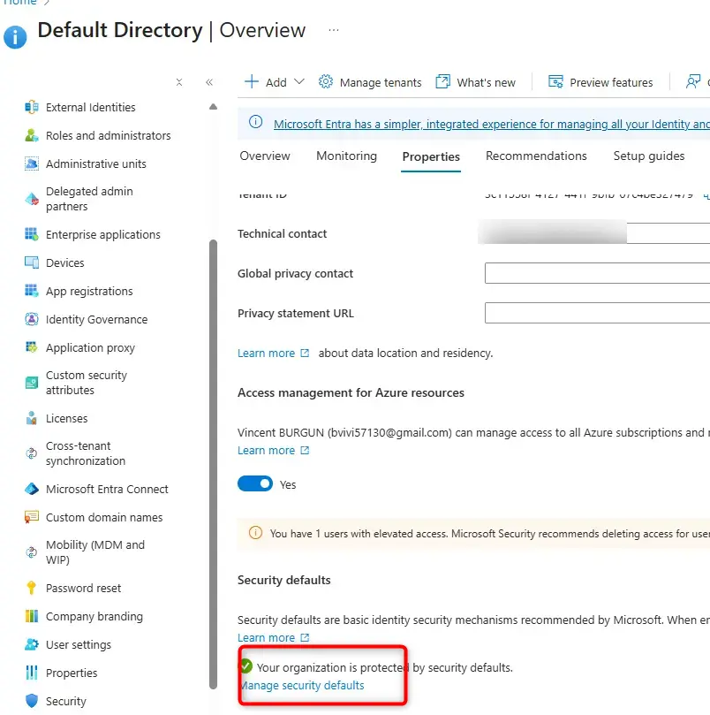Switch to the Monitoring tab
This screenshot has width=710, height=715.
[x=346, y=156]
